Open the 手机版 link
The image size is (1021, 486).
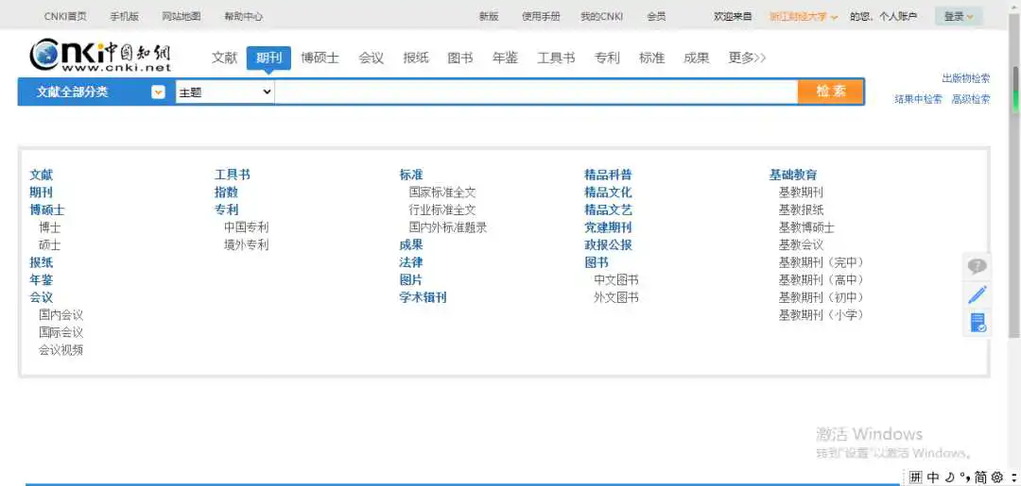pos(125,17)
